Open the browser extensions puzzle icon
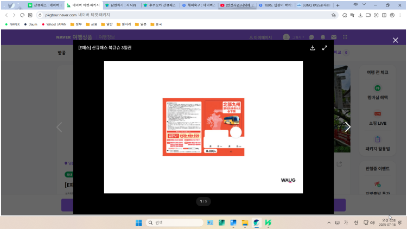This screenshot has height=229, width=407. point(345,15)
